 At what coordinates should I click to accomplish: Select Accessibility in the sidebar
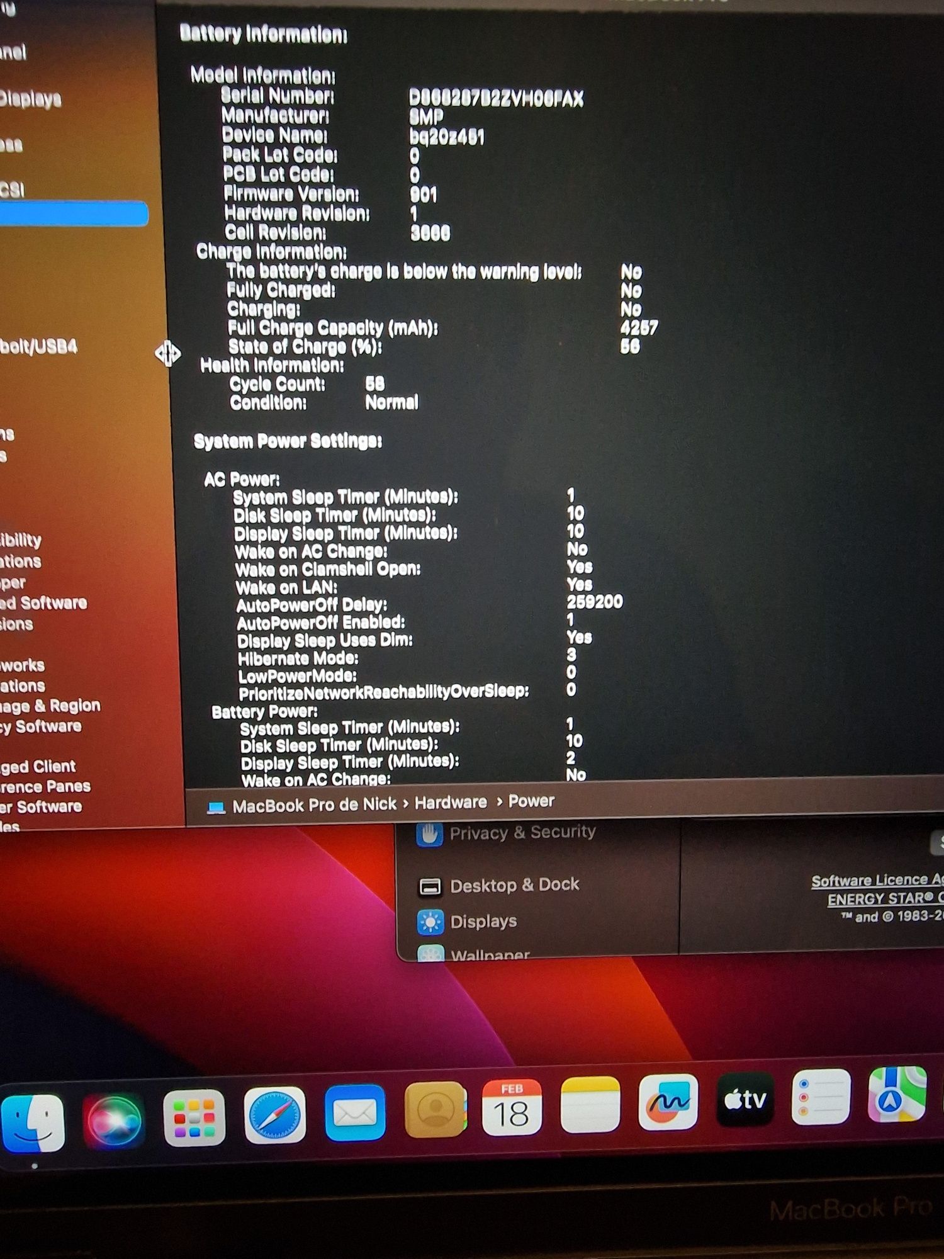[21, 541]
